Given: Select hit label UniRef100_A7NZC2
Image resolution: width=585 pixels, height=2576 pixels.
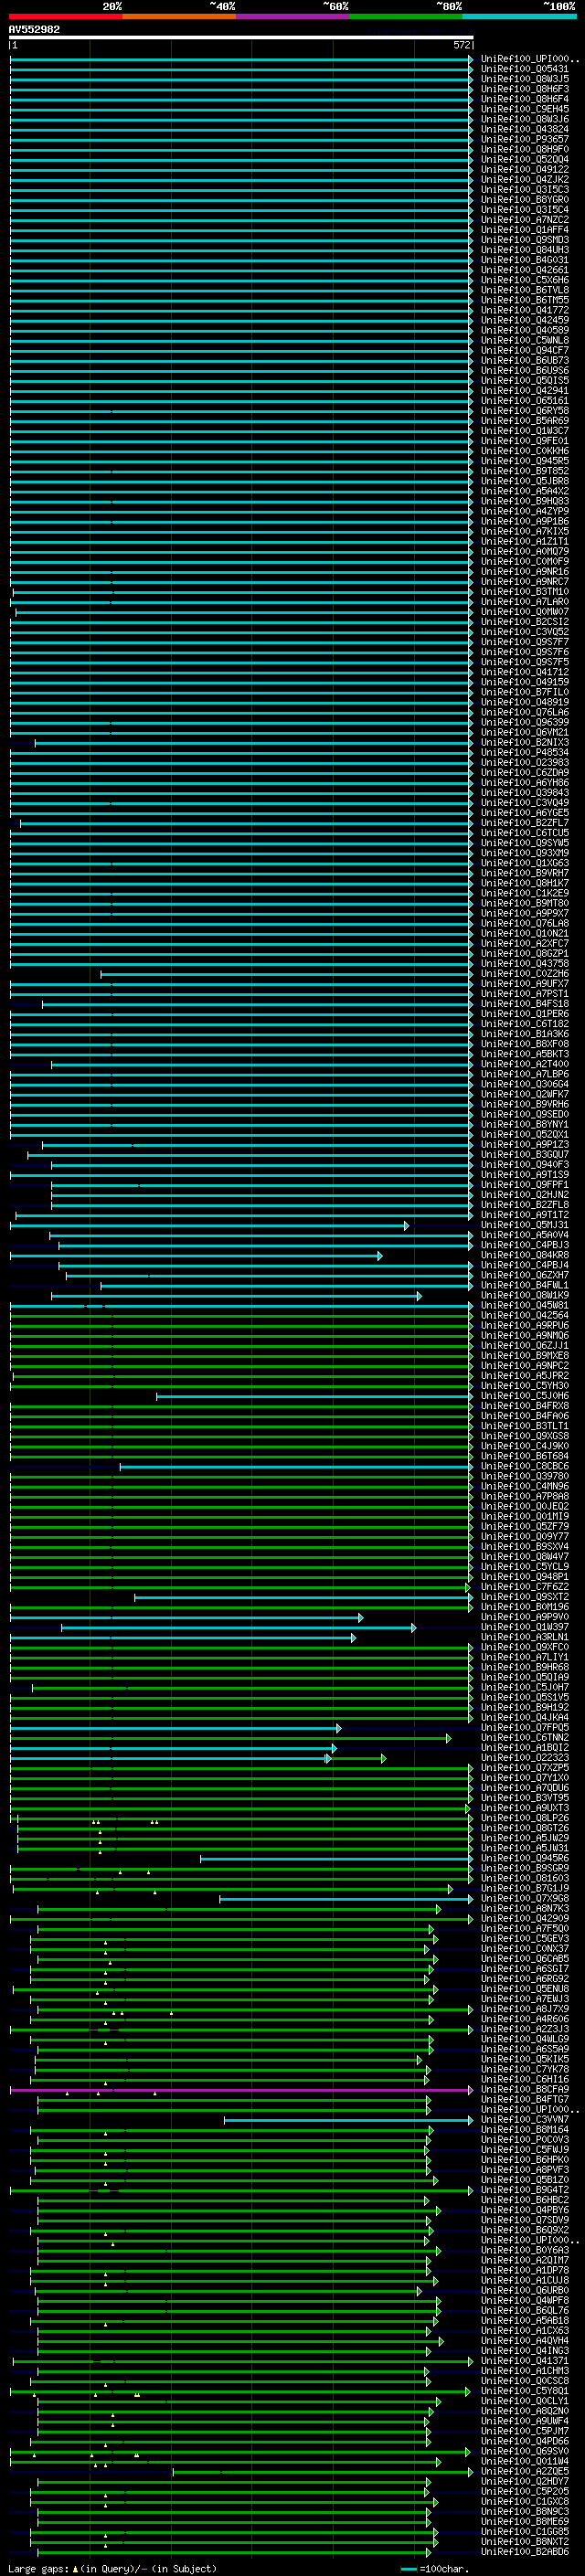Looking at the screenshot, I should click(525, 220).
